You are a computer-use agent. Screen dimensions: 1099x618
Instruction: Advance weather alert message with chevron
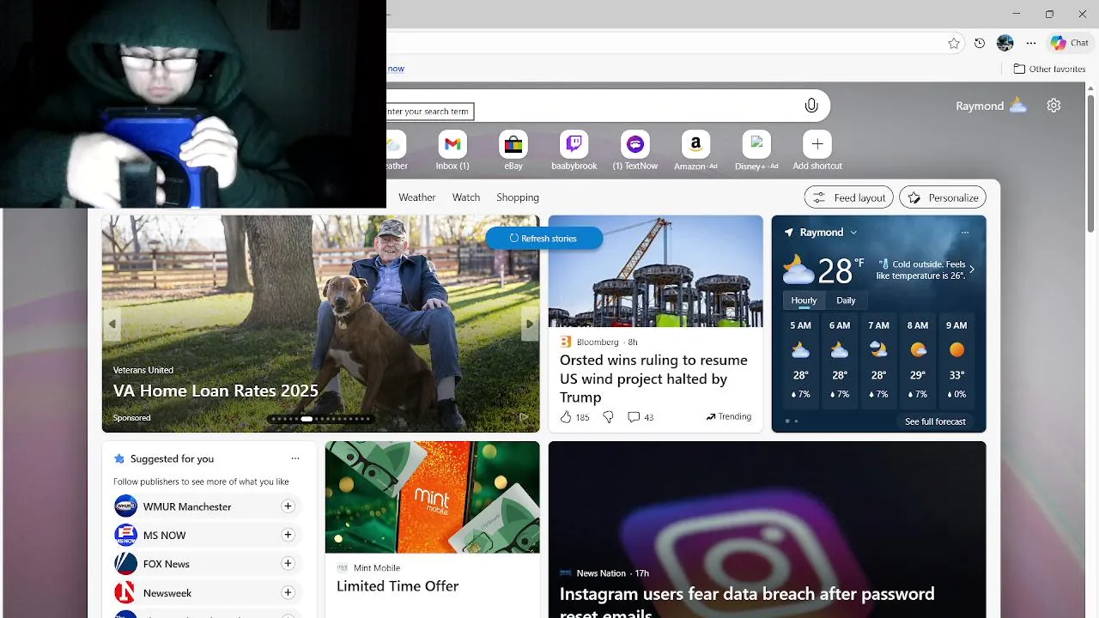point(972,270)
